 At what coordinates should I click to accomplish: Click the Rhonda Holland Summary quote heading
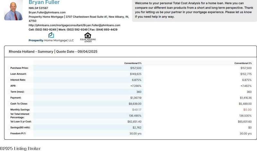[x=53, y=51]
